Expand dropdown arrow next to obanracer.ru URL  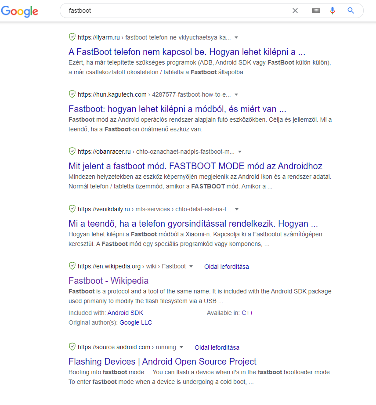pos(240,152)
